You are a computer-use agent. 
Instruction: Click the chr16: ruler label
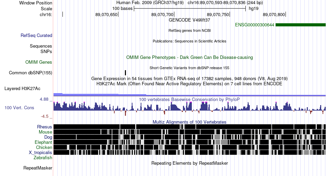[x=46, y=14]
